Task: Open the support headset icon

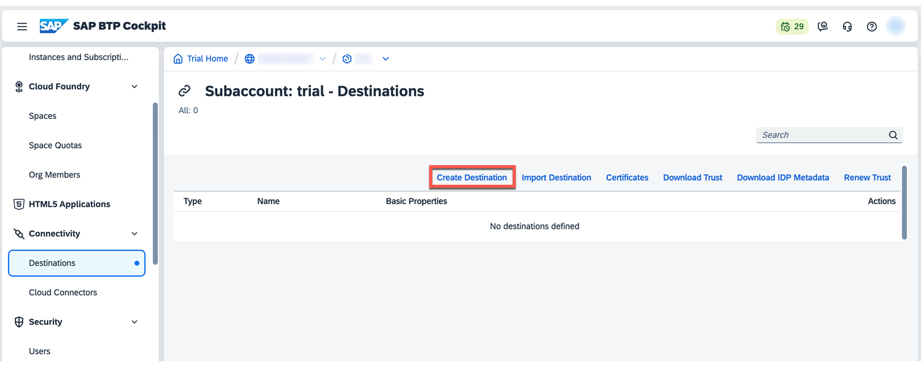Action: coord(847,26)
